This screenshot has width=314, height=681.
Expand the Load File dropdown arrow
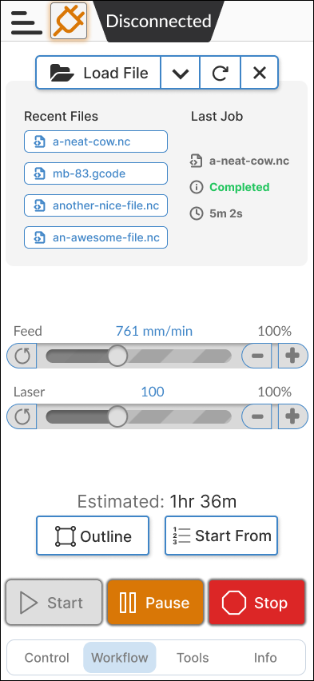(x=181, y=73)
